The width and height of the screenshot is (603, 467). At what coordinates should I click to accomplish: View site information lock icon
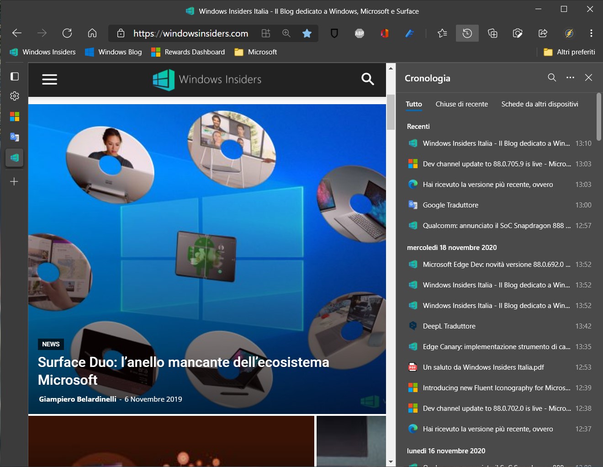click(121, 33)
